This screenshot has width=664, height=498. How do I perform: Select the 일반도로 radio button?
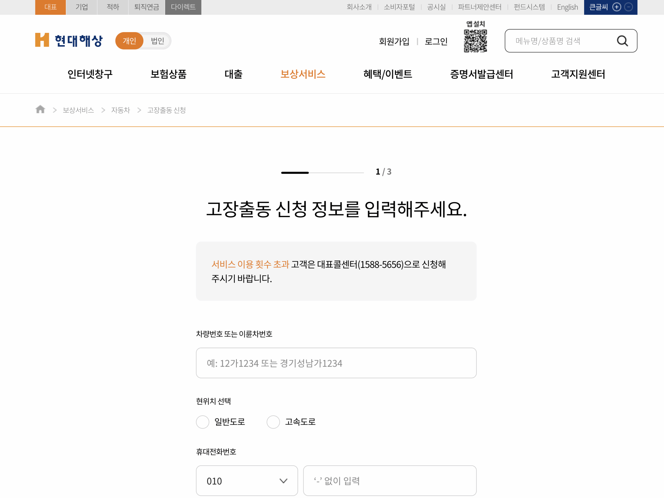pos(203,422)
